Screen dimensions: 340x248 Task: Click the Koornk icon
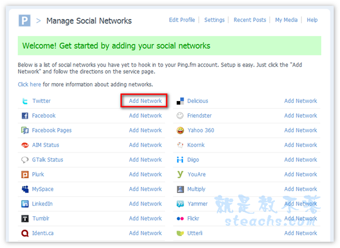[x=180, y=145]
